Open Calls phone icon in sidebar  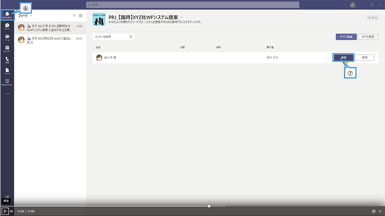click(7, 60)
